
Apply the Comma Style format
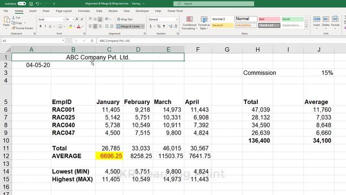[x=164, y=27]
